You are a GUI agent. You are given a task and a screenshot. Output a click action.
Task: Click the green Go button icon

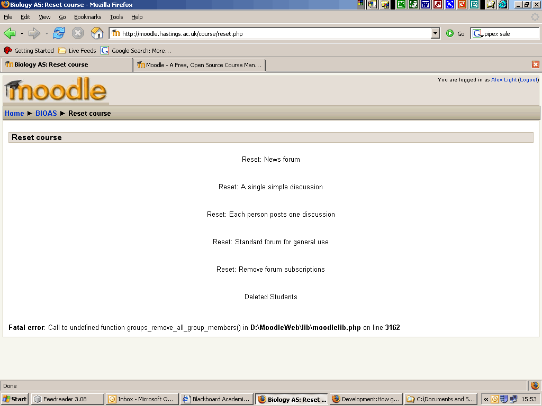click(450, 33)
